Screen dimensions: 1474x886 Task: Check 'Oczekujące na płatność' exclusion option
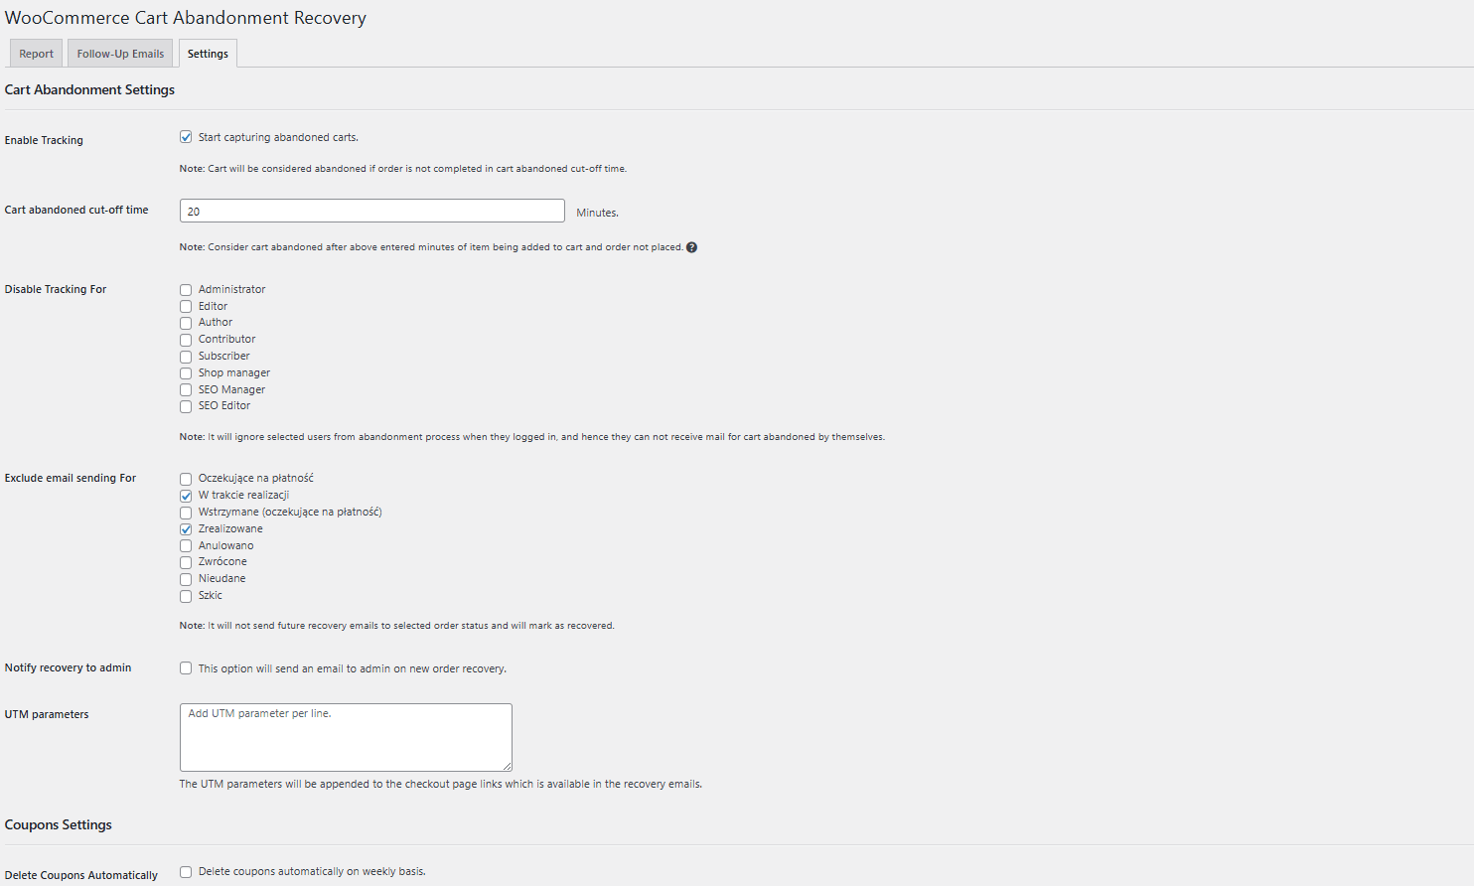186,478
